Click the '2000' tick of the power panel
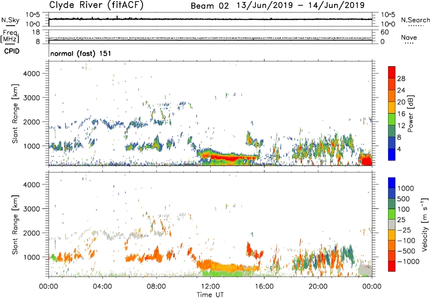Viewport: 430px width, 298px height. [32, 122]
